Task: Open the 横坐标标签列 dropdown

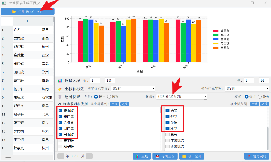Action: point(247,89)
